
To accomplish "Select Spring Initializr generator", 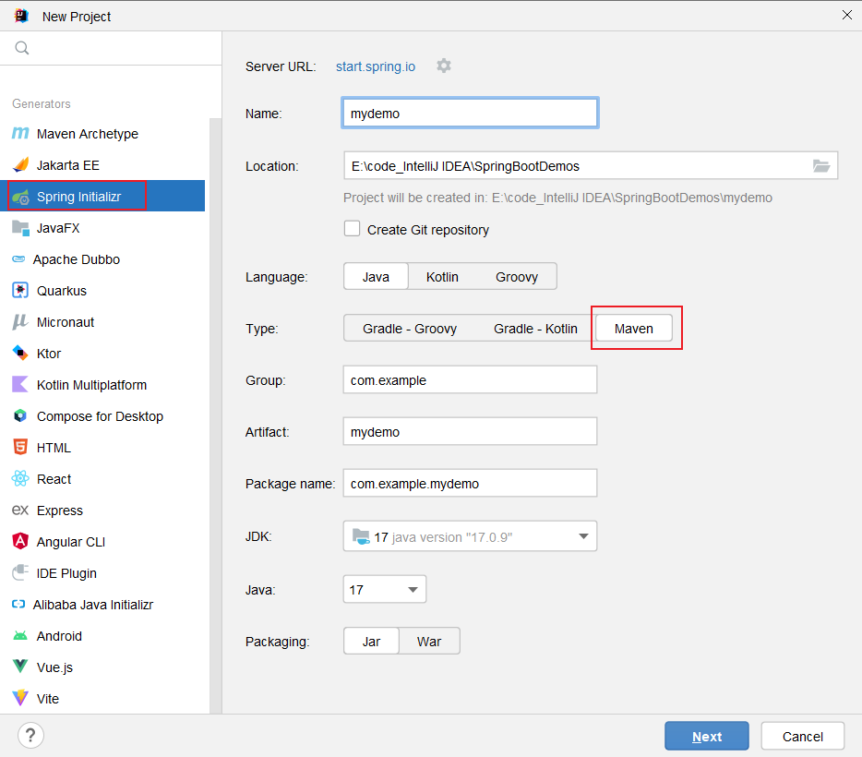I will 102,197.
